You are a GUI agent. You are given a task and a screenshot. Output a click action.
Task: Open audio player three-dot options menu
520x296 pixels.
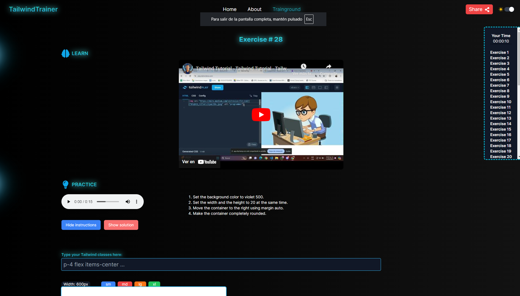tap(137, 202)
